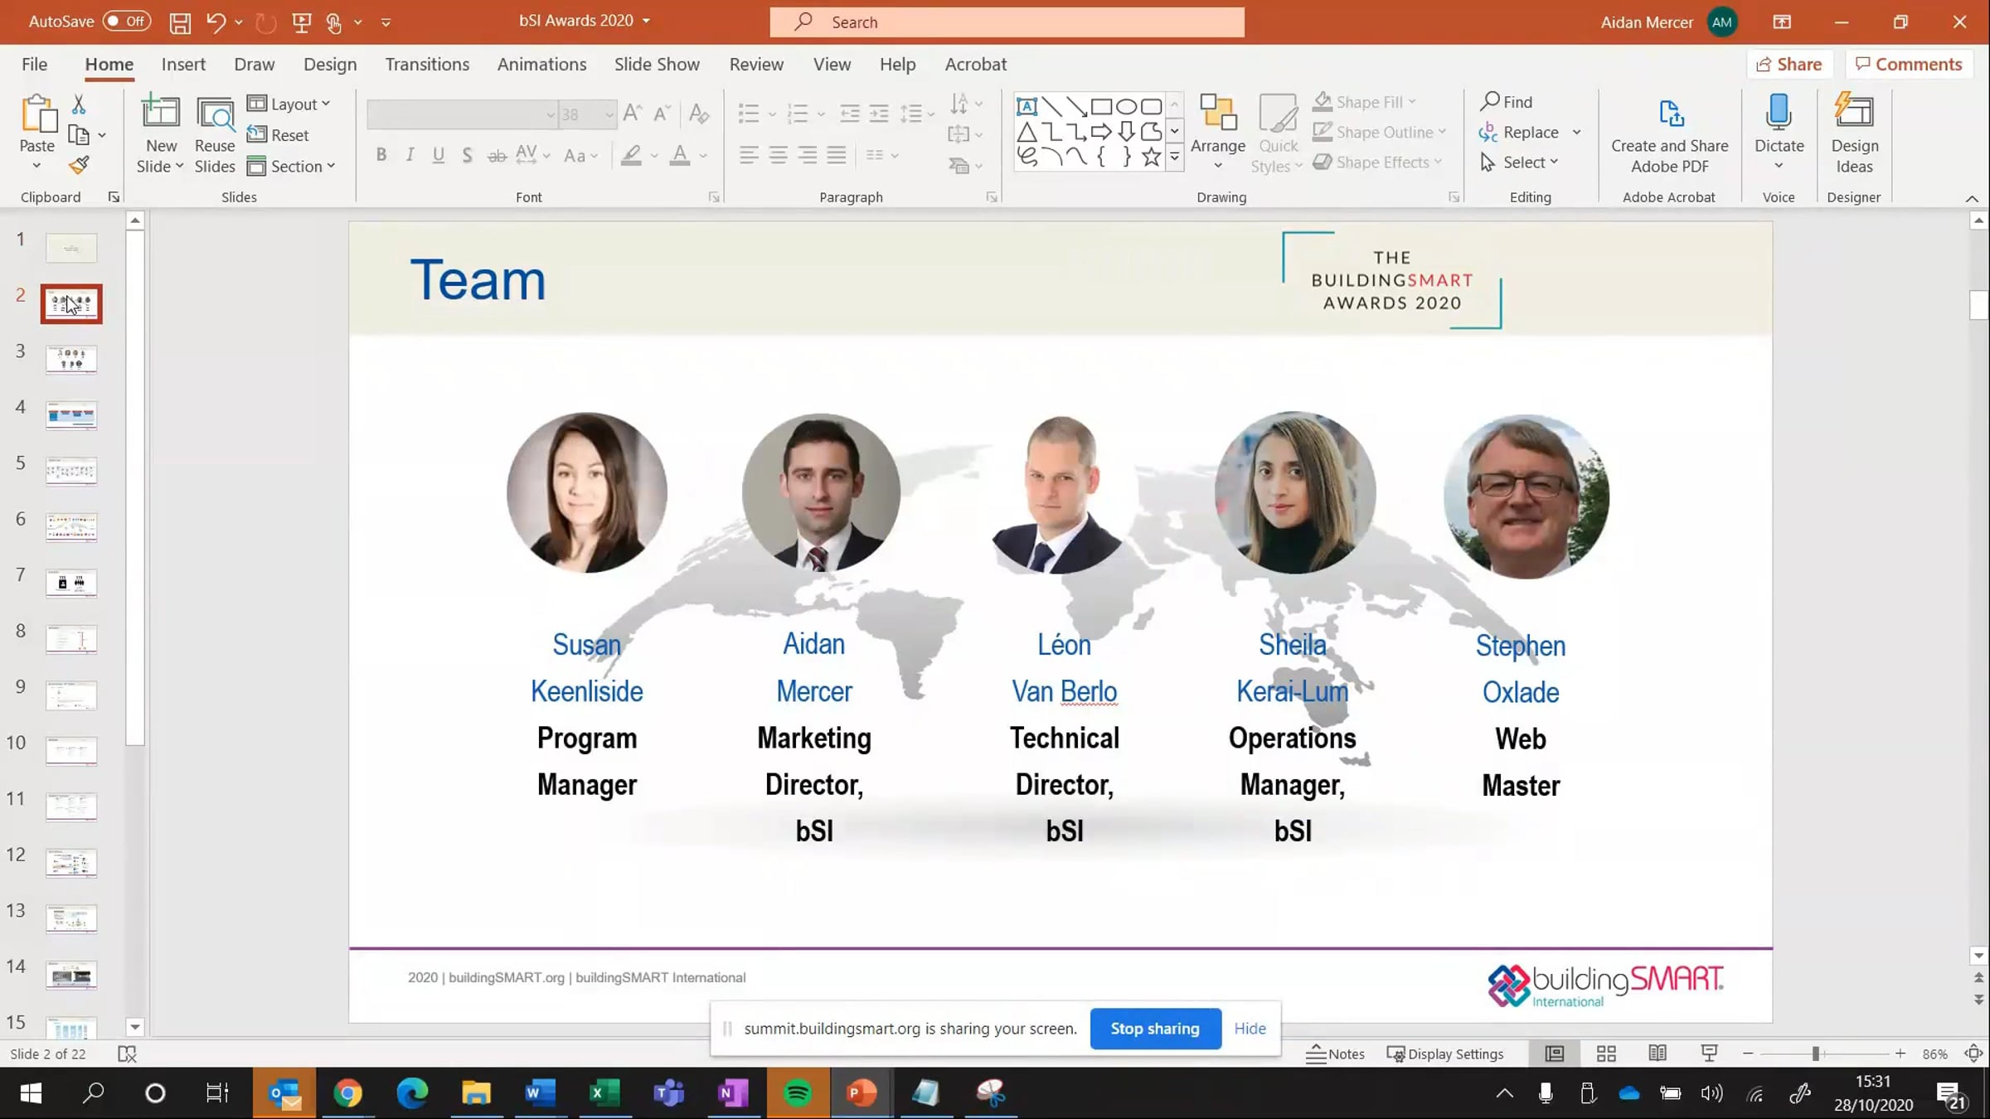Adjust the zoom slider handle
Image resolution: width=1990 pixels, height=1119 pixels.
pos(1815,1054)
